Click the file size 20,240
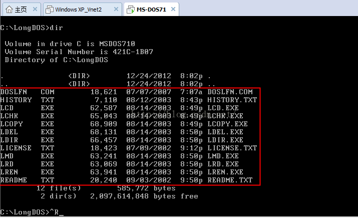The width and height of the screenshot is (358, 218). point(104,180)
